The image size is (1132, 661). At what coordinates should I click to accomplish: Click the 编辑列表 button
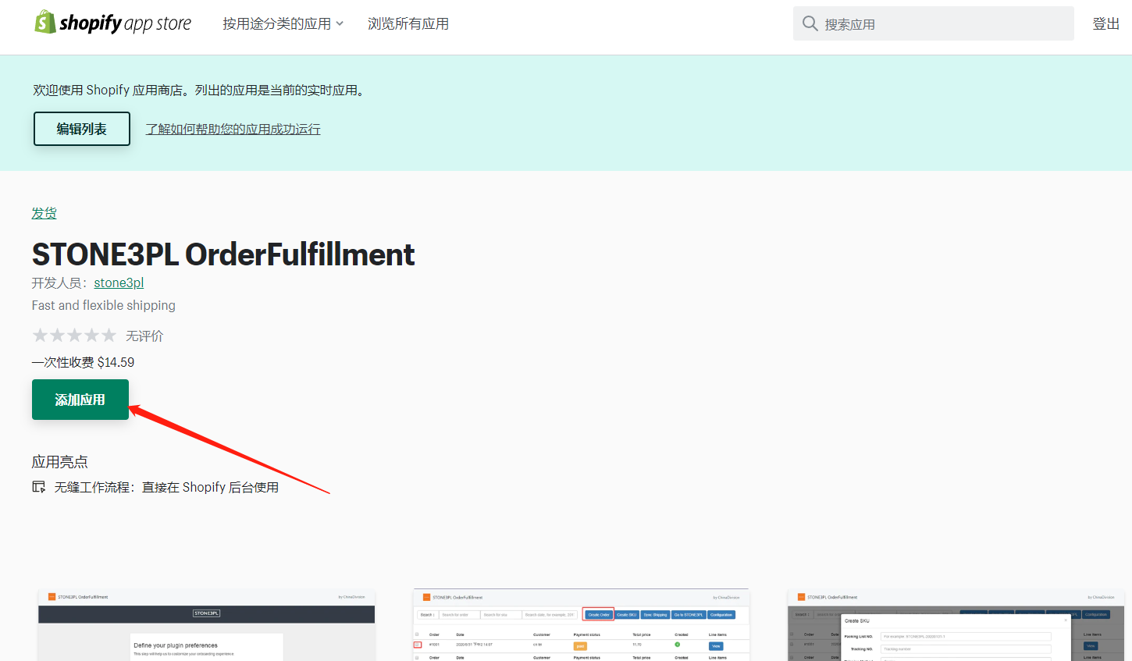[82, 129]
